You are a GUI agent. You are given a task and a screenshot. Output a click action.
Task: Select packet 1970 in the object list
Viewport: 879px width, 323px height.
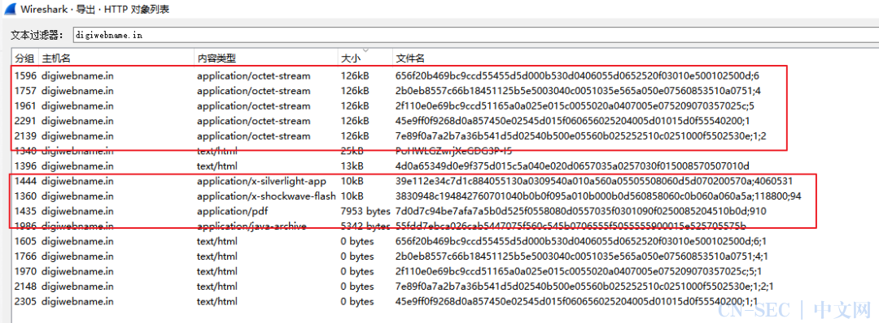click(x=24, y=272)
